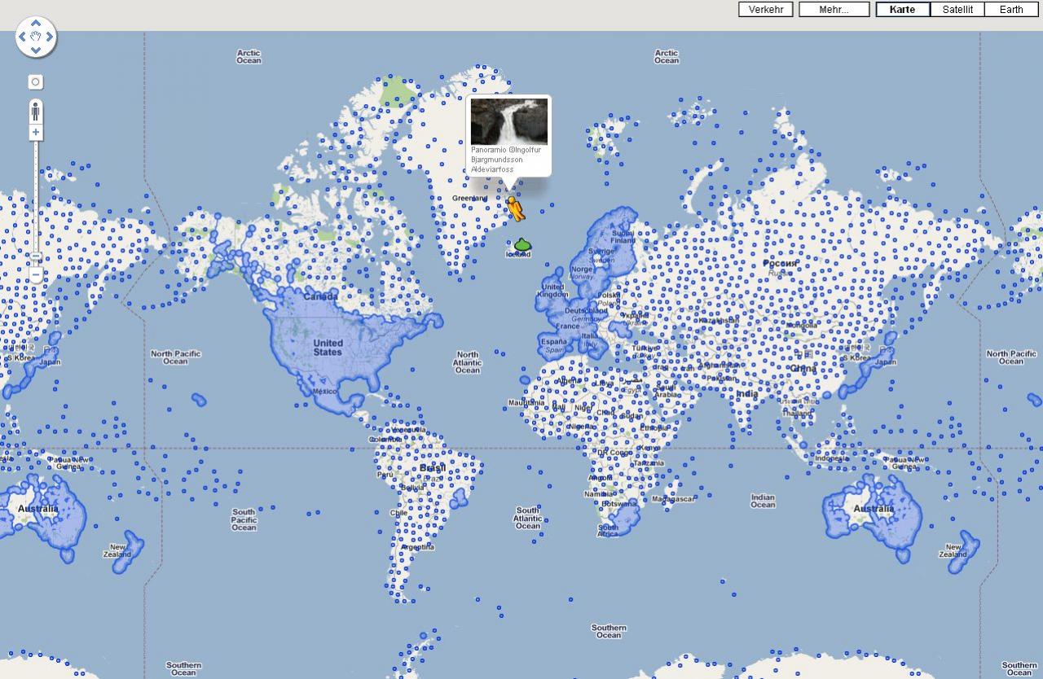Click the right-hand Indonesia label
The image size is (1043, 679).
pyautogui.click(x=831, y=458)
